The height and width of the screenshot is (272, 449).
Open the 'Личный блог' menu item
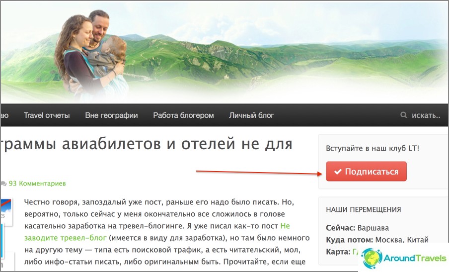(x=251, y=115)
